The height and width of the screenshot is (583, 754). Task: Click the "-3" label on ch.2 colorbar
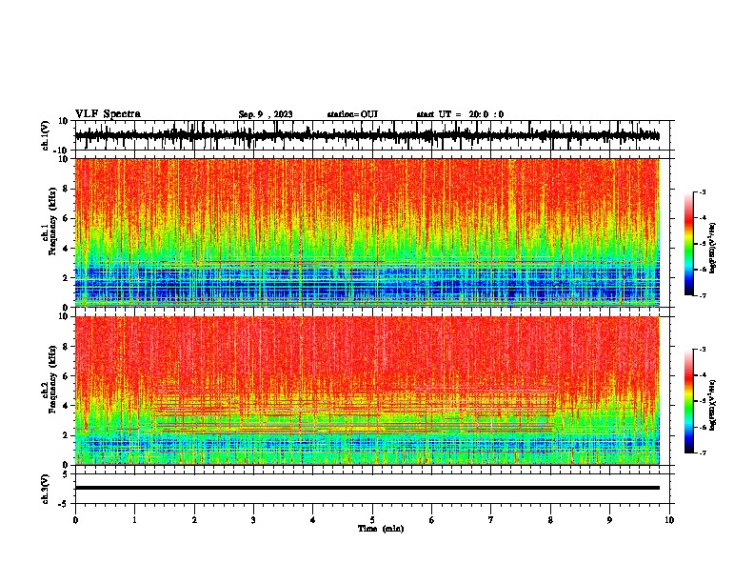click(x=702, y=350)
